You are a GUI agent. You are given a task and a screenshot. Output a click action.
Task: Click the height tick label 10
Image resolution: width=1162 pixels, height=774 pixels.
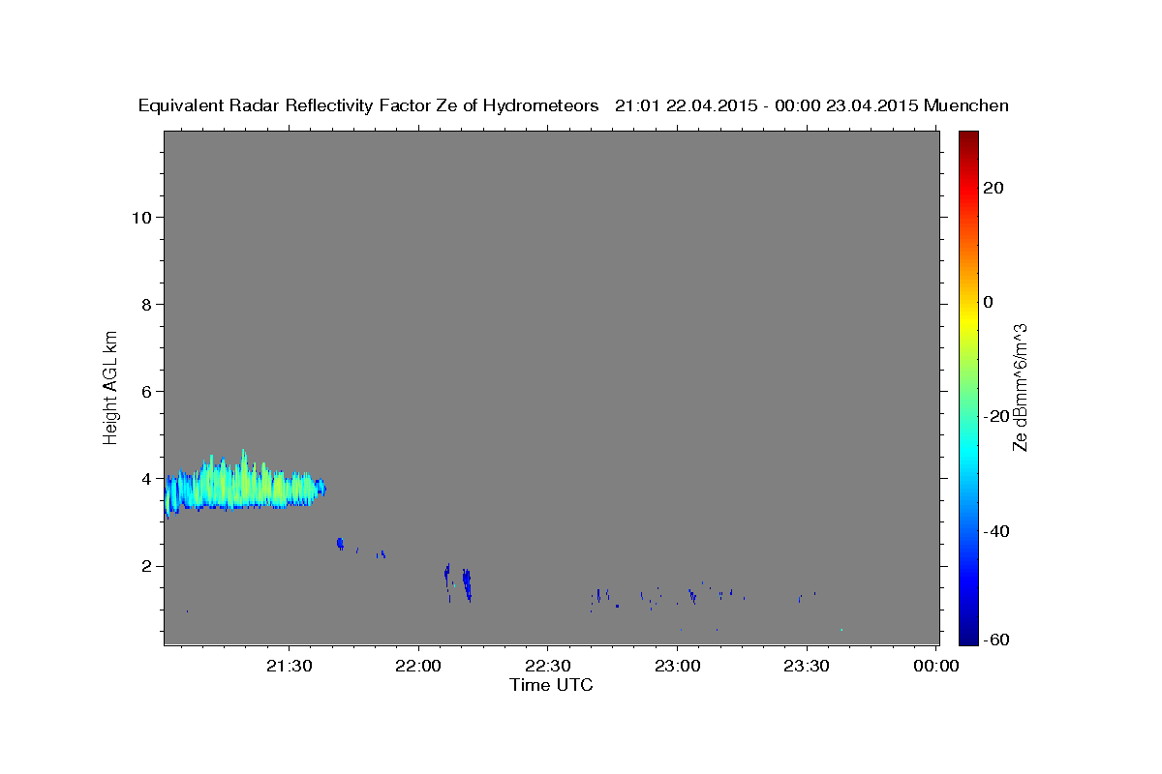[141, 217]
